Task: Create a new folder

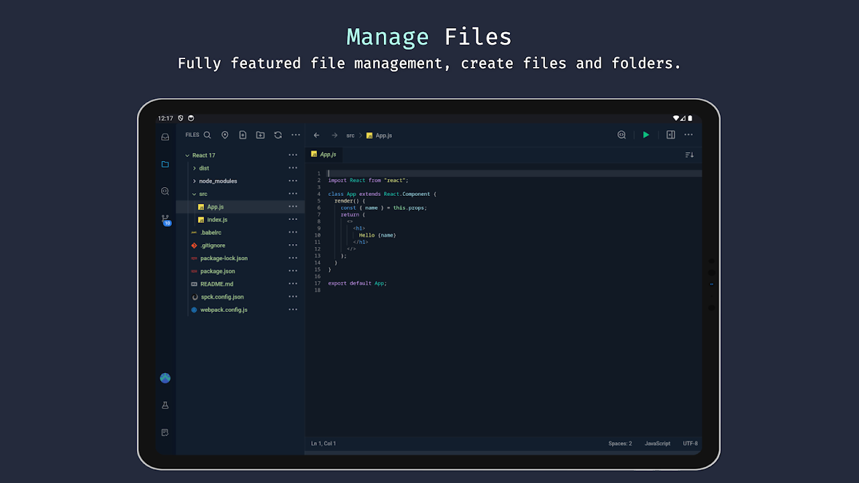Action: click(260, 135)
